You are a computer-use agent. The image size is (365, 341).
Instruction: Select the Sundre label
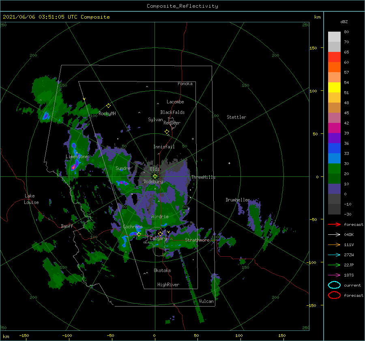pos(123,168)
